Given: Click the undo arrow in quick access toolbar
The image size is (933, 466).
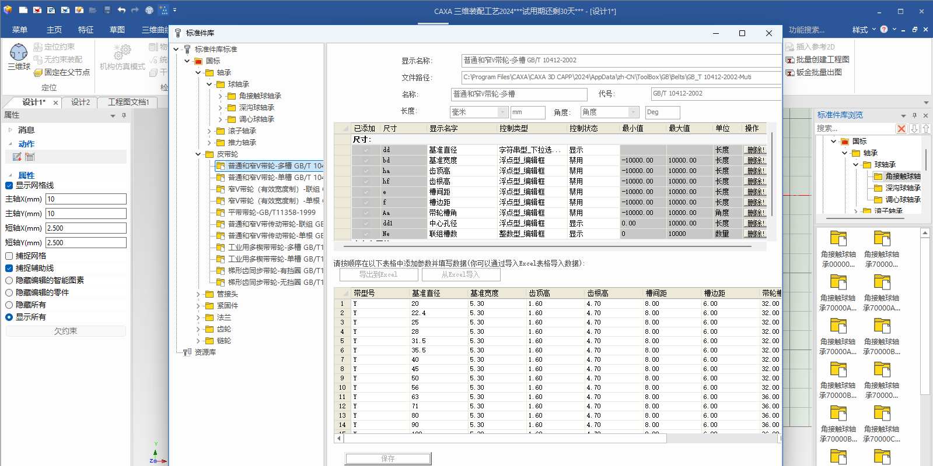Looking at the screenshot, I should (121, 10).
